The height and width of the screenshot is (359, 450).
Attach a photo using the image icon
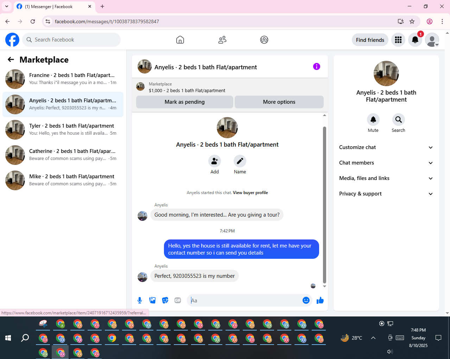pos(152,300)
